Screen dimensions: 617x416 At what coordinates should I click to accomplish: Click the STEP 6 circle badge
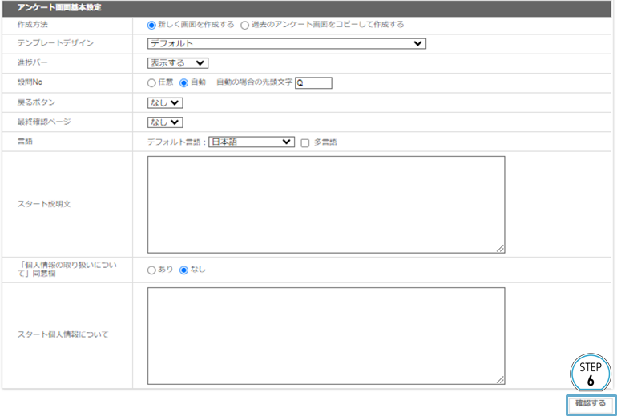(590, 373)
